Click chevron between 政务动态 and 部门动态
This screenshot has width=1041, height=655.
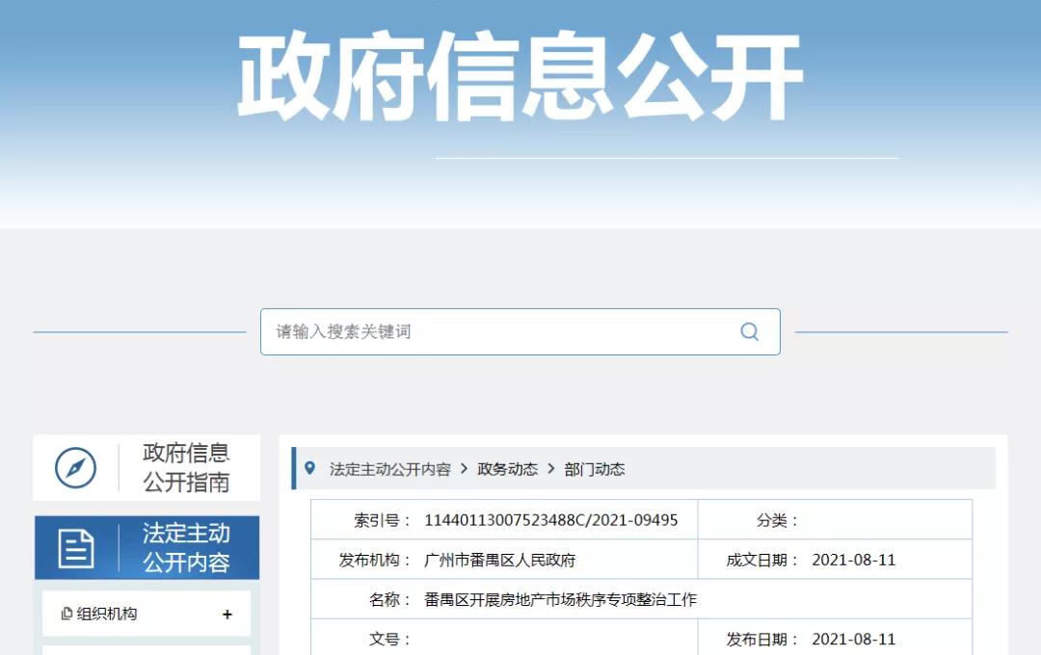pos(551,469)
